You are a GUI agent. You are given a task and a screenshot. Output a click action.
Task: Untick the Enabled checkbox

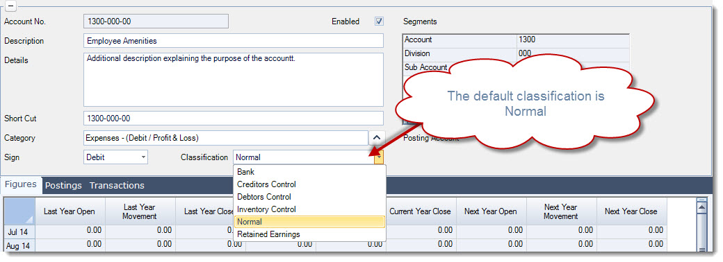(x=379, y=21)
